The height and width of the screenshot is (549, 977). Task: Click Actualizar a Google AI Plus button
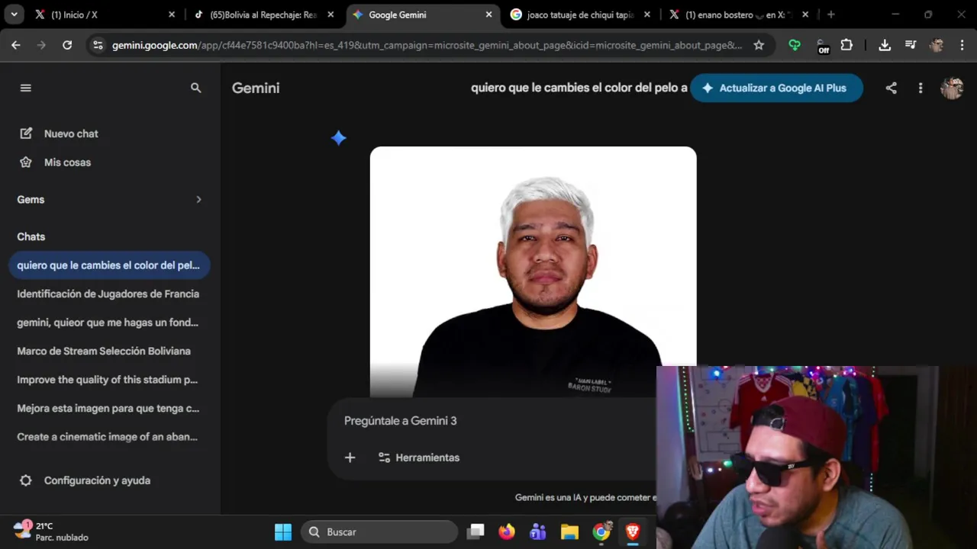pos(776,88)
